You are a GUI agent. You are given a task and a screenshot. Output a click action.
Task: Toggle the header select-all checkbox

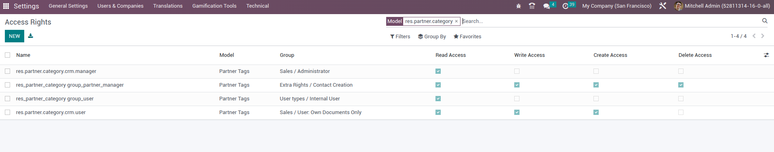(x=8, y=55)
